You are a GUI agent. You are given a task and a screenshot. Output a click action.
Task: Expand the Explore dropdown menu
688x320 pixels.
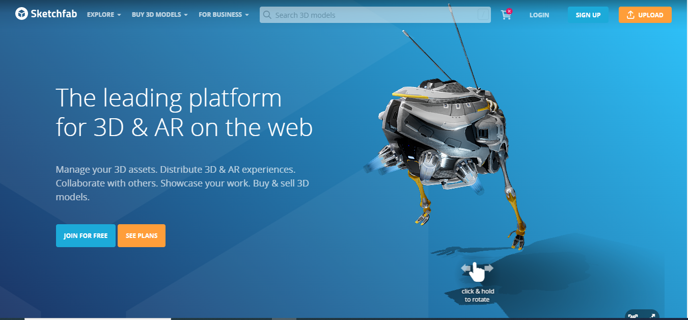tap(104, 15)
